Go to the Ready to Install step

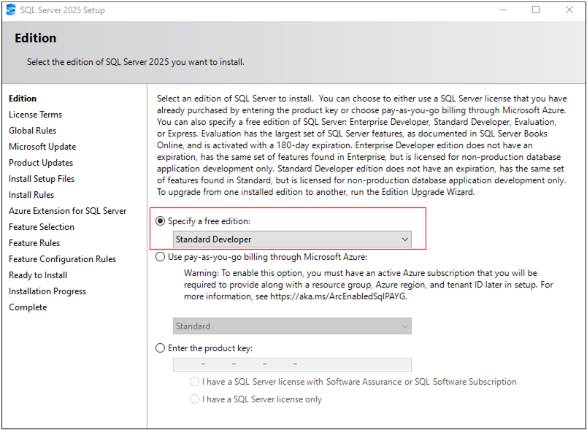pos(38,275)
